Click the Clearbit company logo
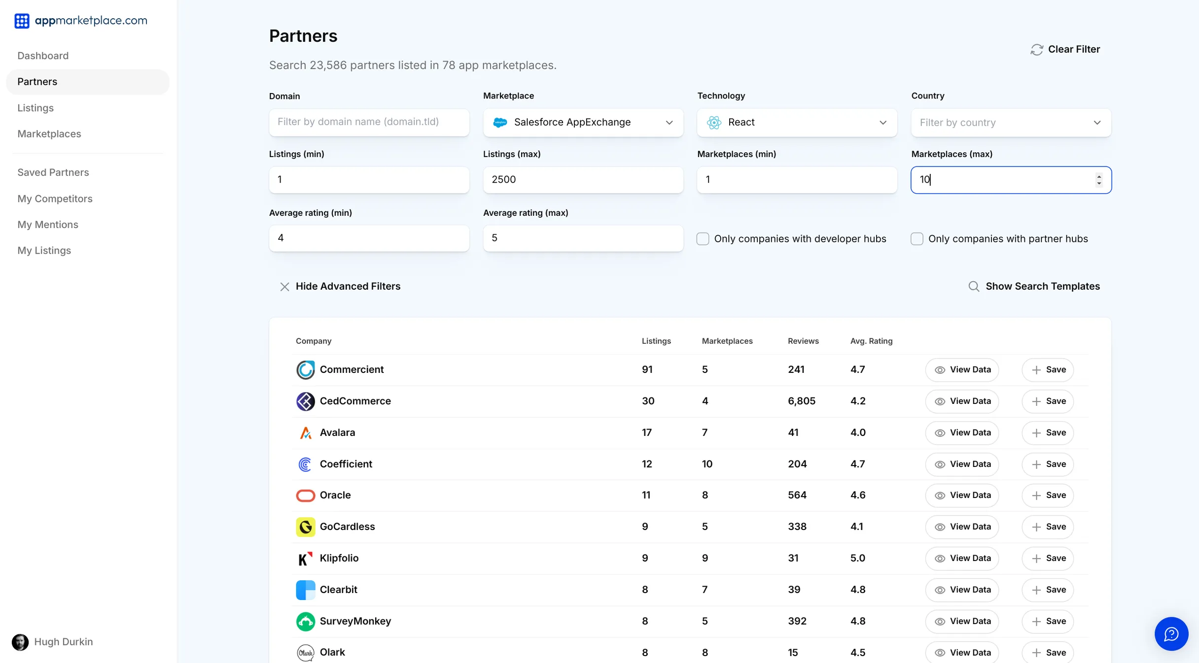Image resolution: width=1199 pixels, height=663 pixels. click(305, 590)
